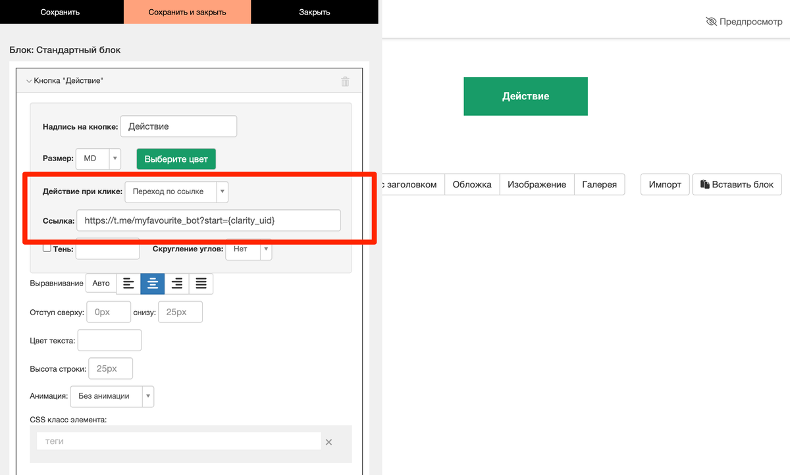Open Действие при клике dropdown
Screen dimensions: 790x475
176,191
